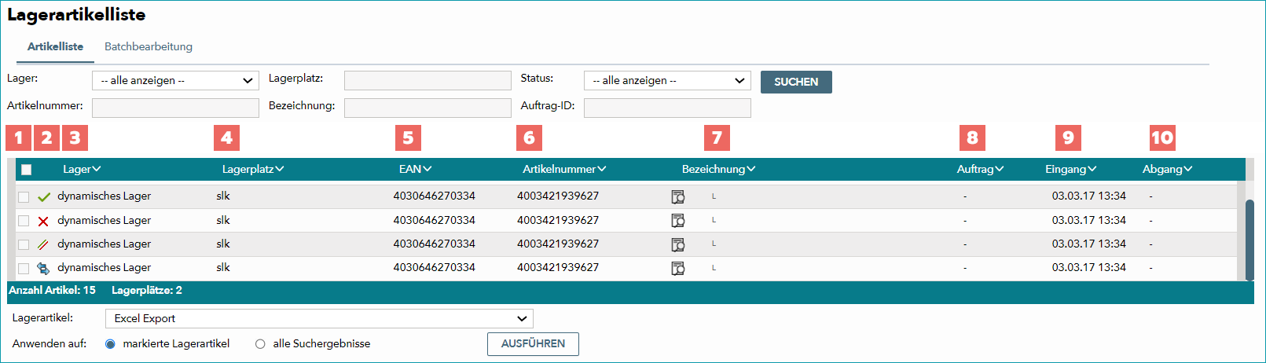Check the box in the red X row

(x=24, y=221)
